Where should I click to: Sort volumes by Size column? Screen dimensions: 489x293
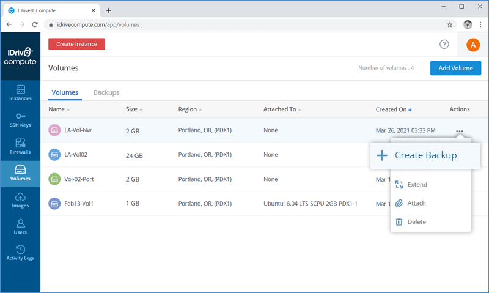[x=134, y=109]
